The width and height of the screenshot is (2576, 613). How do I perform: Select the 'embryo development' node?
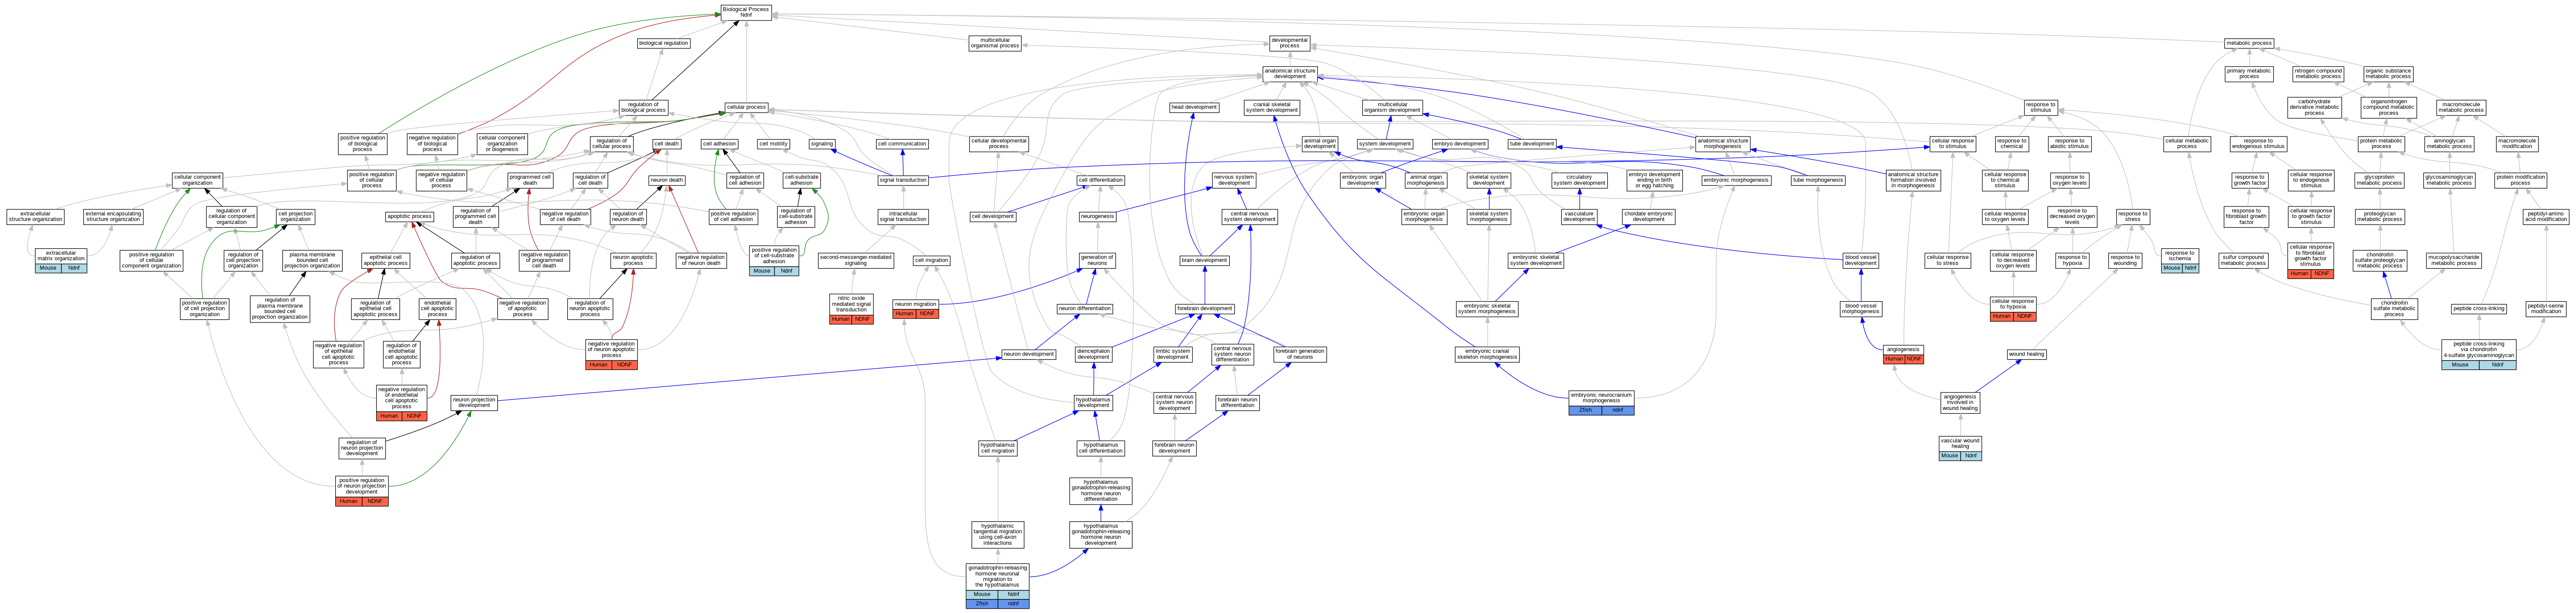[1460, 144]
